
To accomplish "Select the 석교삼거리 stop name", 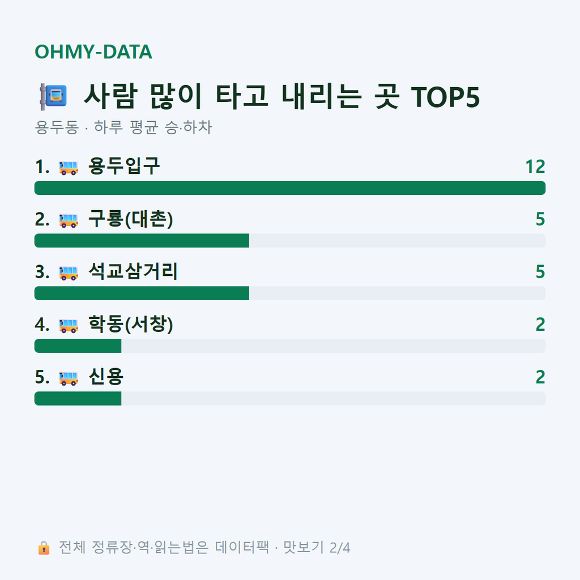I will [133, 271].
